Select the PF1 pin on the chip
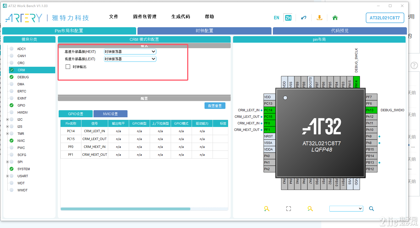The image size is (420, 228). (269, 130)
